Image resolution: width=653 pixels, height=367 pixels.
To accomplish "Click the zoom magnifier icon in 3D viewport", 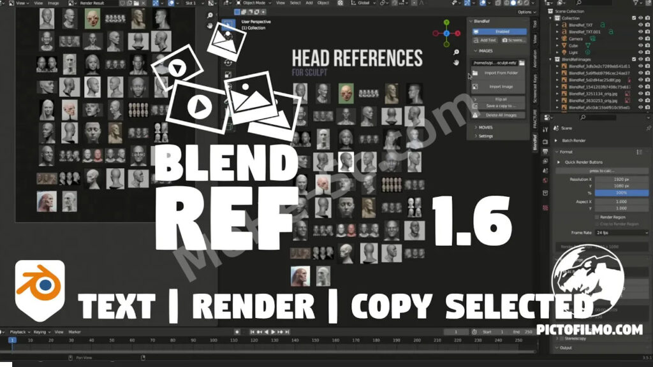I will point(456,51).
